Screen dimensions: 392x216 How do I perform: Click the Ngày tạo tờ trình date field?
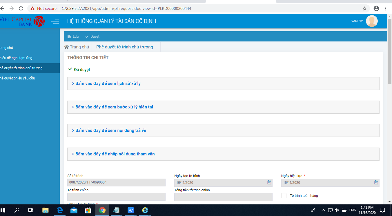[223, 183]
